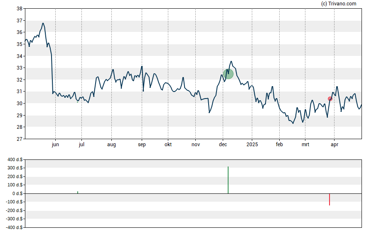Click the red negative bar in the lower chart
The image size is (369, 234).
[330, 199]
